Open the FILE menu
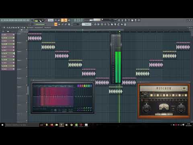The width and height of the screenshot is (193, 145). (2, 21)
